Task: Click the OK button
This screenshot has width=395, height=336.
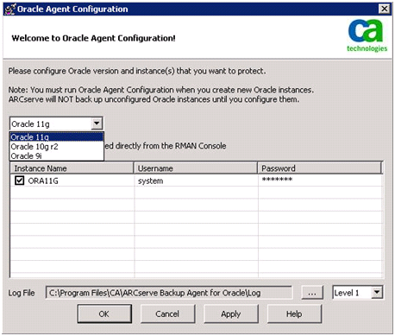Action: coord(104,314)
